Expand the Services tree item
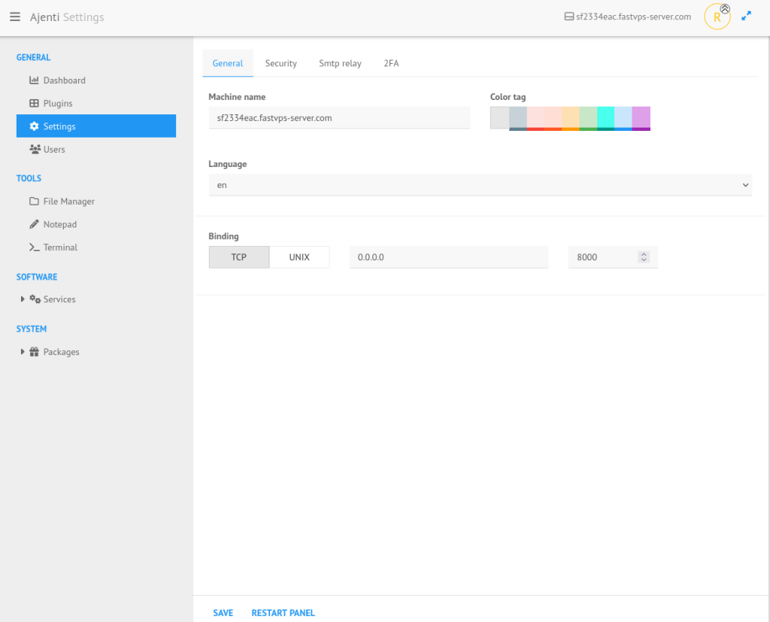 click(23, 299)
